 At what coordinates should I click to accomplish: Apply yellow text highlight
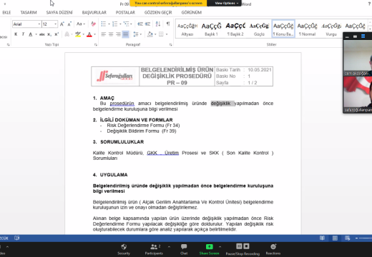coord(78,34)
